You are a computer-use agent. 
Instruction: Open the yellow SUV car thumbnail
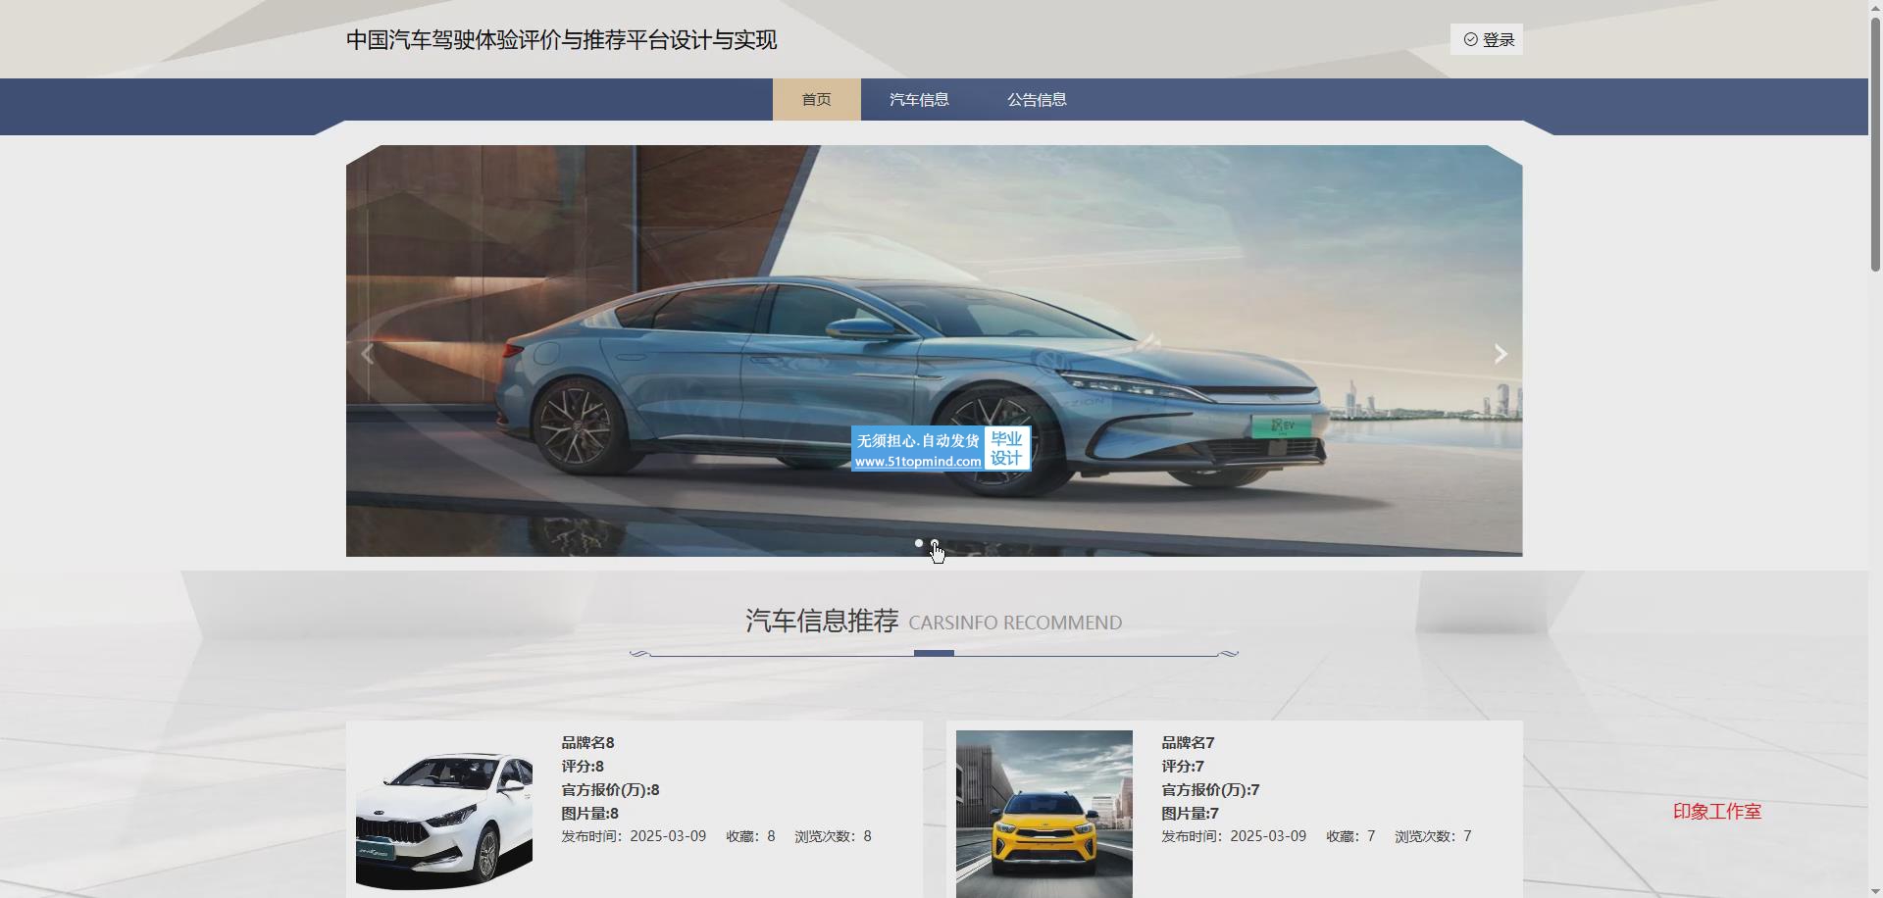(x=1043, y=814)
